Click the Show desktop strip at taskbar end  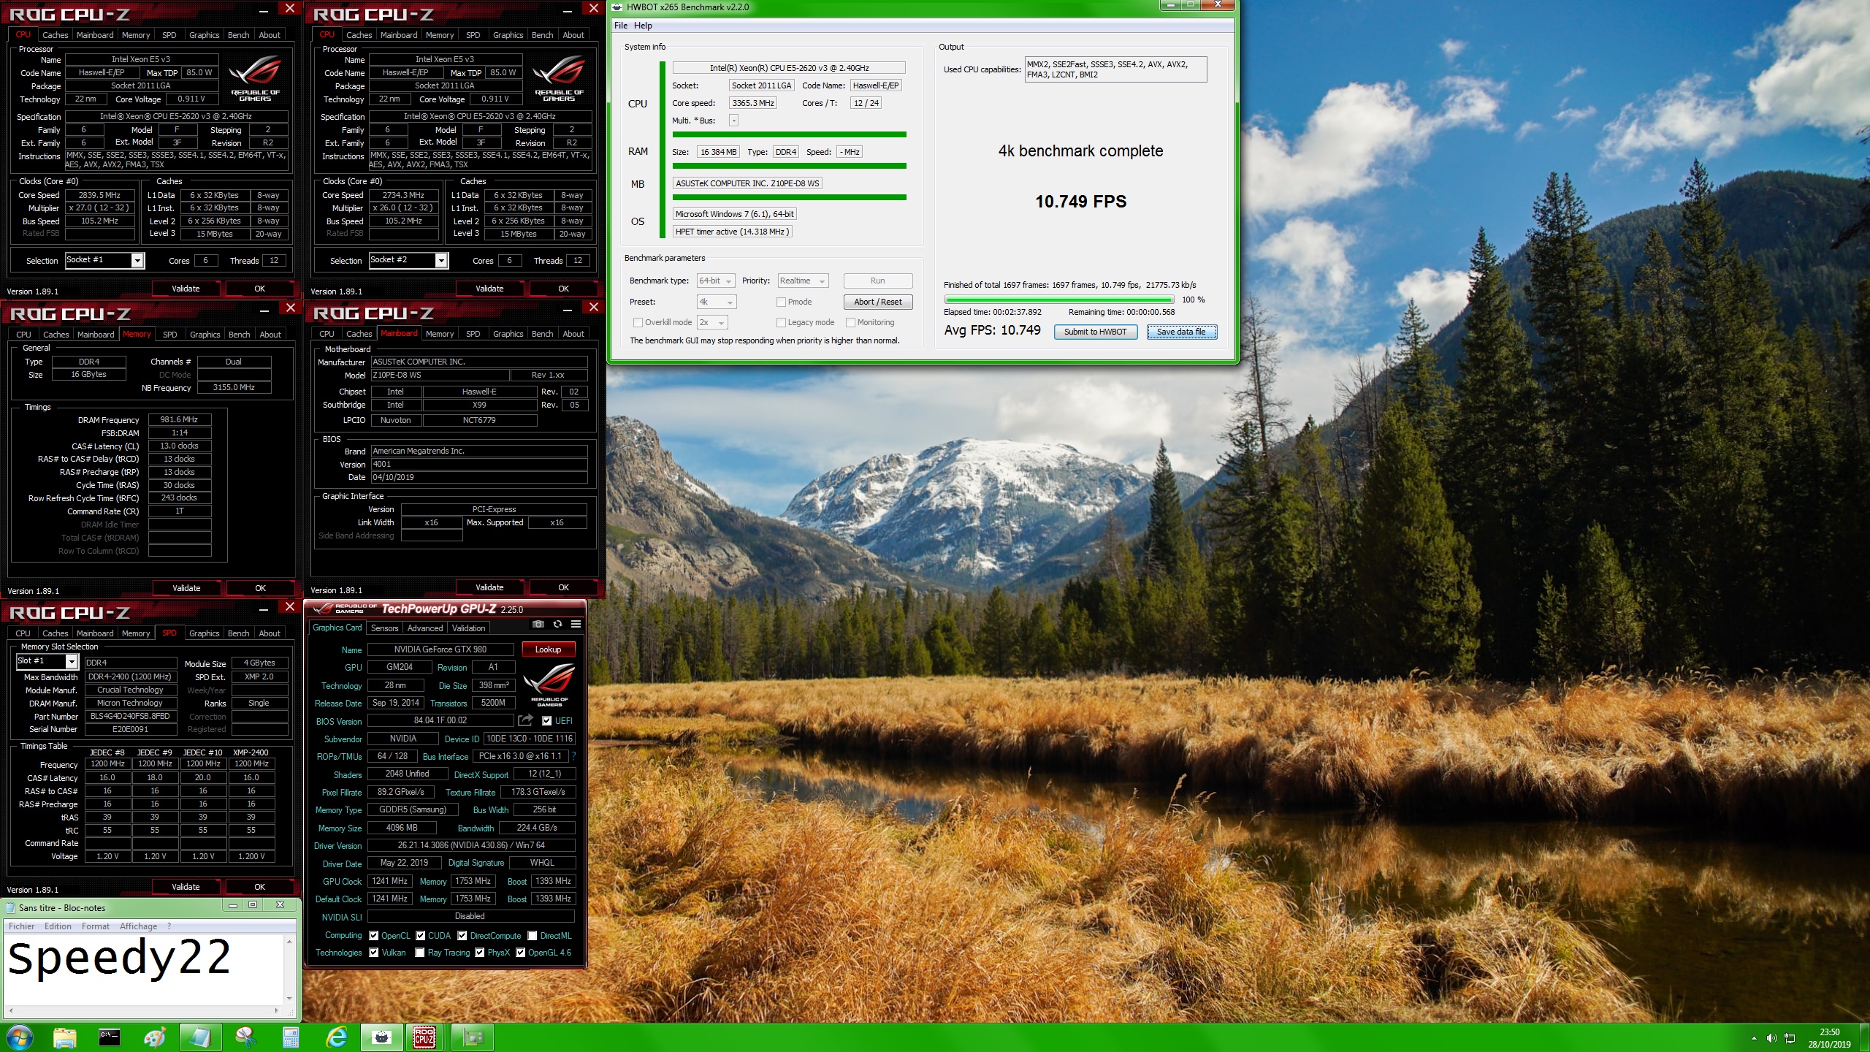[x=1865, y=1037]
